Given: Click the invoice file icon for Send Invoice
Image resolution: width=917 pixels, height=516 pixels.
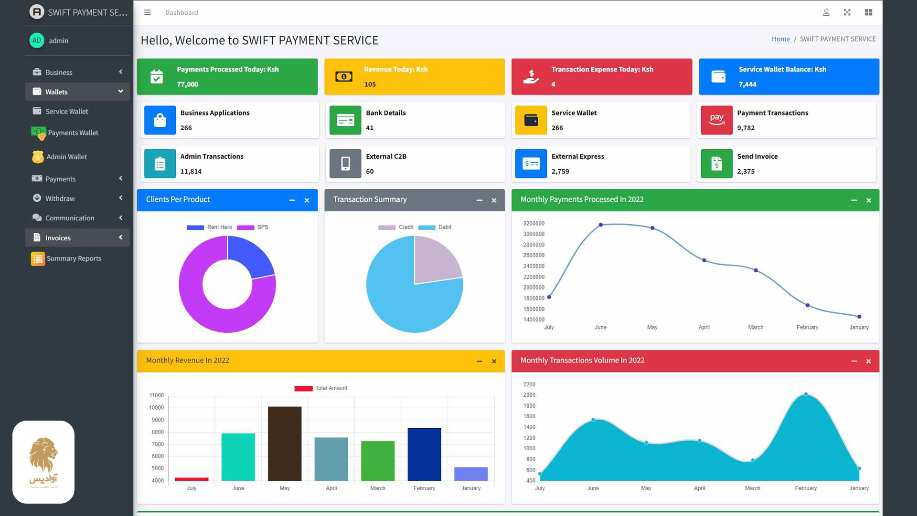Looking at the screenshot, I should tap(716, 164).
